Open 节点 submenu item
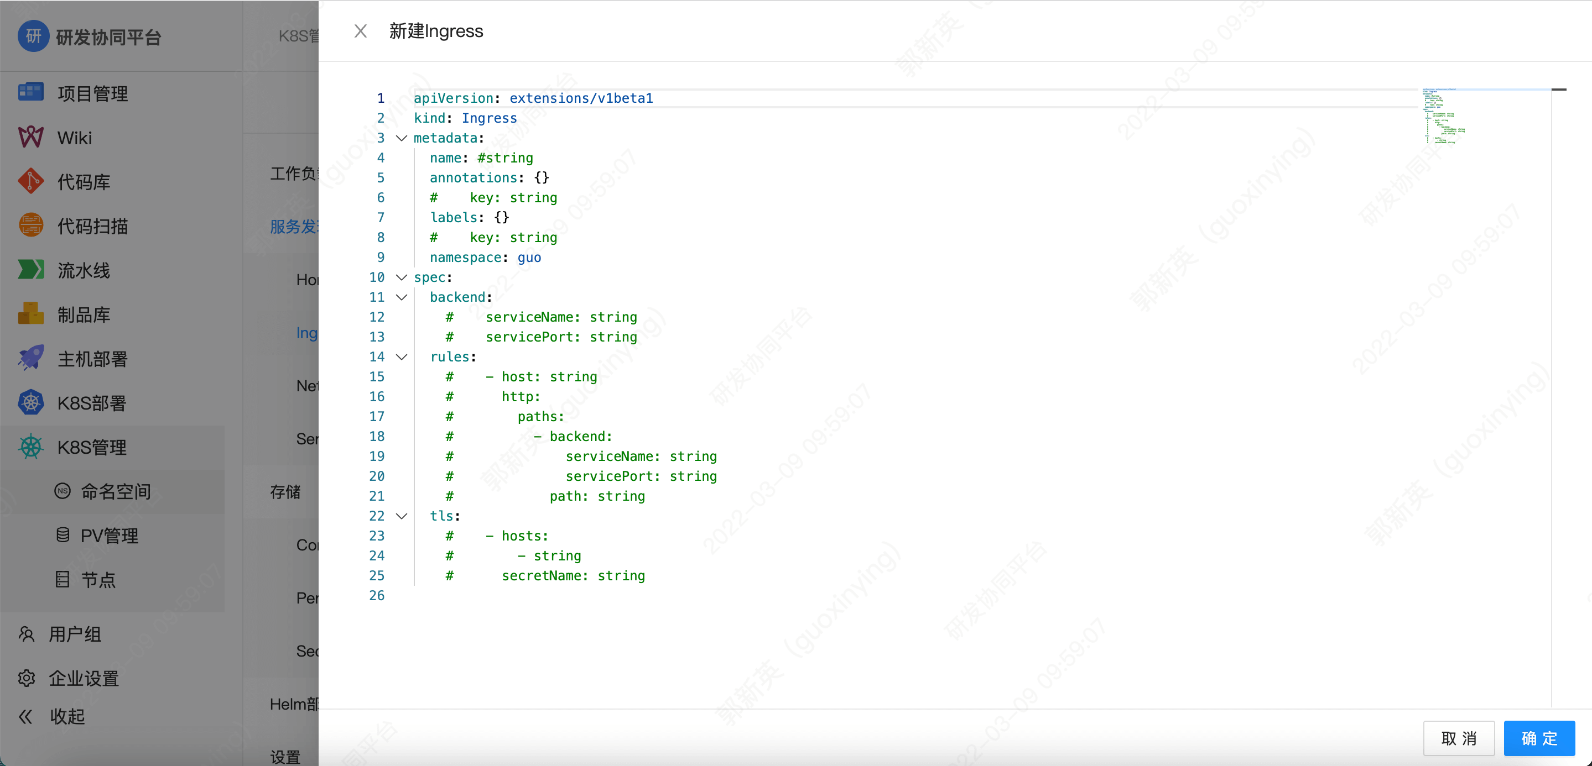The width and height of the screenshot is (1592, 766). 98,580
